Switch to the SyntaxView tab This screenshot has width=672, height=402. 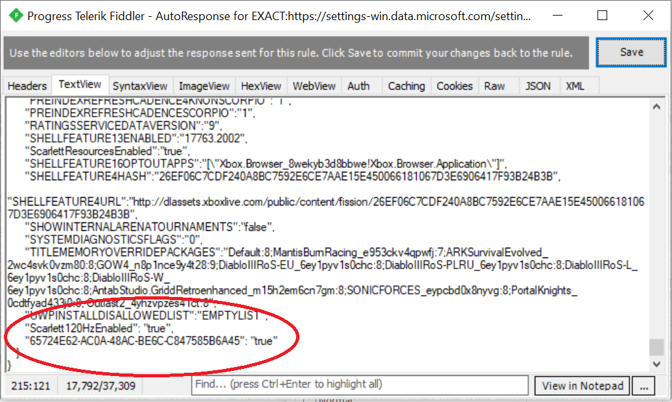click(x=140, y=86)
